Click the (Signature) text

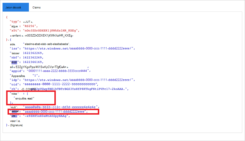17,125
